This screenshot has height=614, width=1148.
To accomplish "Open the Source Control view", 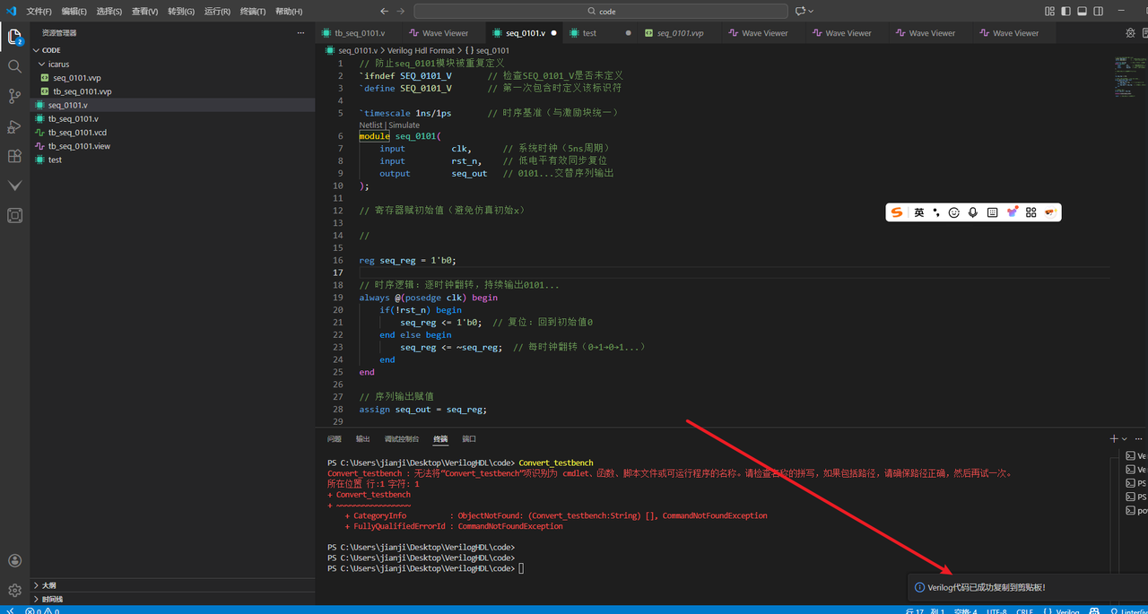I will click(14, 96).
